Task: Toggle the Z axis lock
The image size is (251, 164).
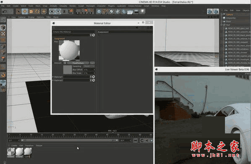Action: pyautogui.click(x=64, y=11)
